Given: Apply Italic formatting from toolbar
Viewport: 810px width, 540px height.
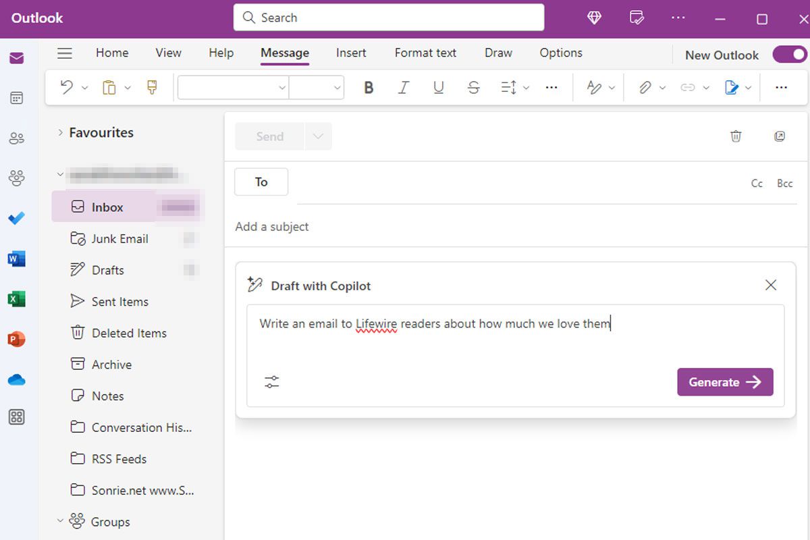Looking at the screenshot, I should pyautogui.click(x=404, y=88).
